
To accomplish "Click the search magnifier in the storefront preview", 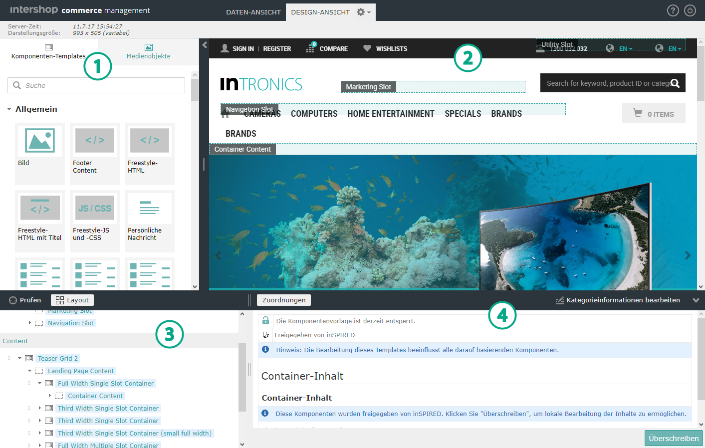I will click(x=676, y=83).
